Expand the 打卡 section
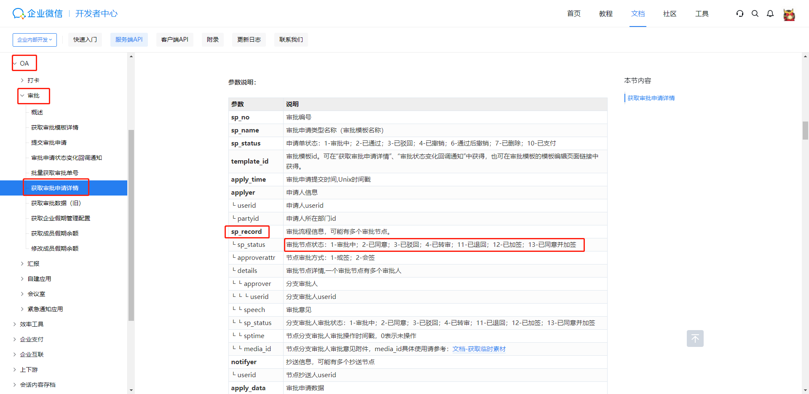 click(34, 80)
